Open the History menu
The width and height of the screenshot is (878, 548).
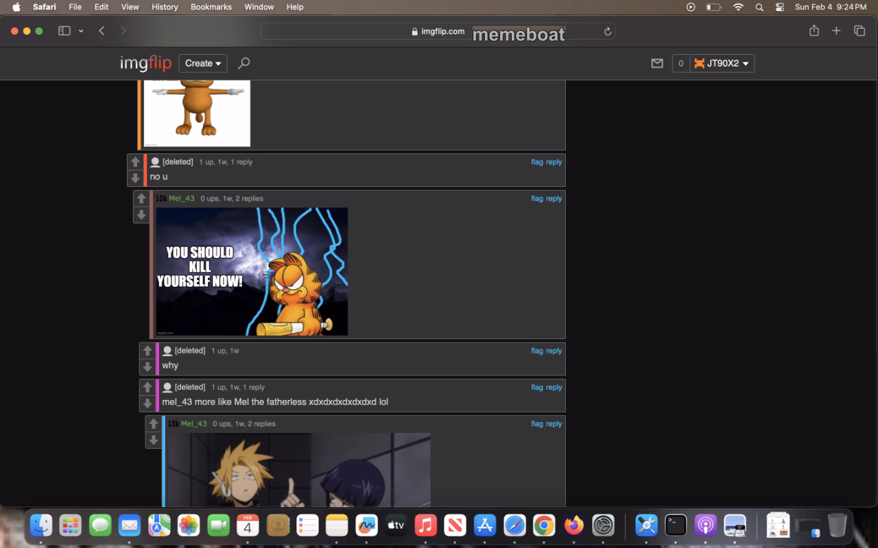point(165,7)
